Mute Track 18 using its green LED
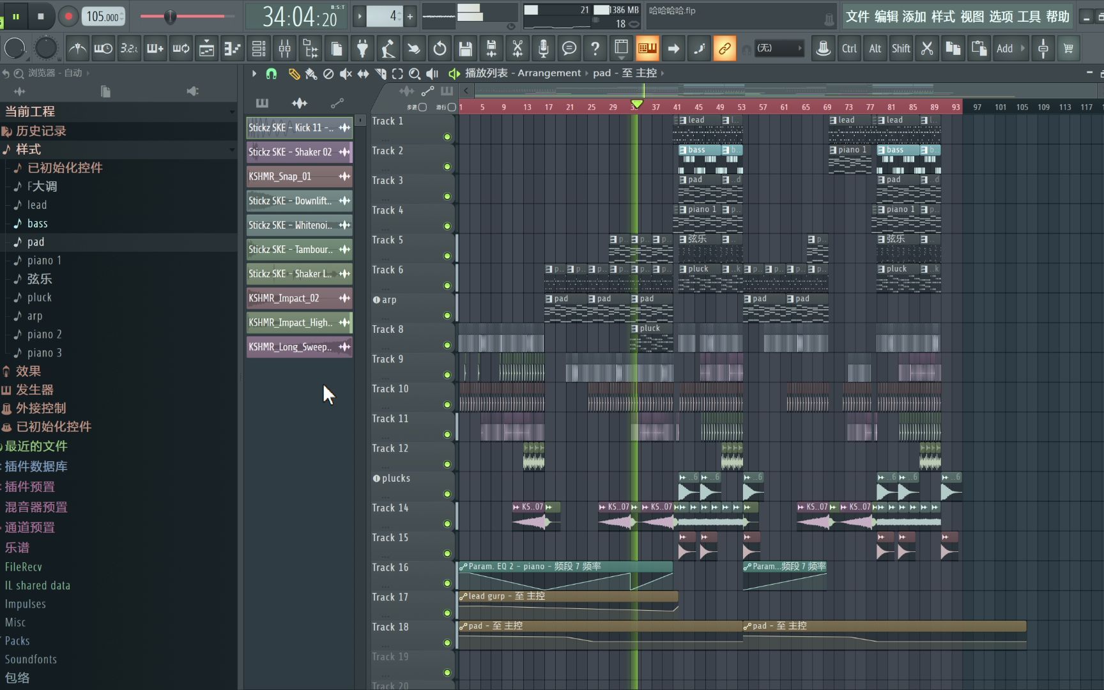This screenshot has height=690, width=1104. pos(447,643)
